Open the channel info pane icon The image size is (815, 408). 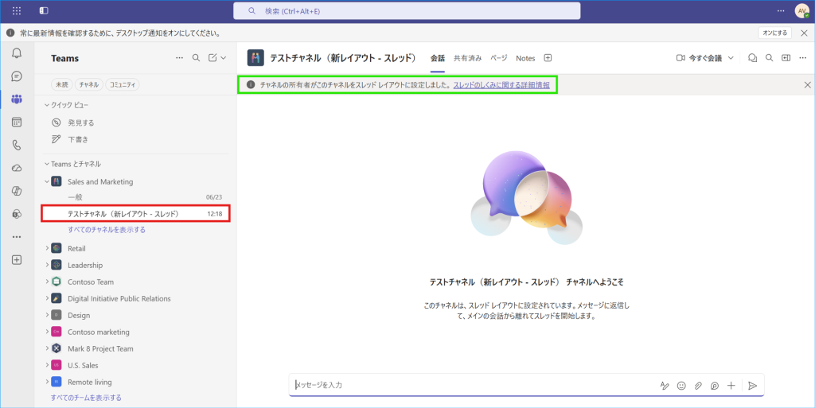coord(786,58)
